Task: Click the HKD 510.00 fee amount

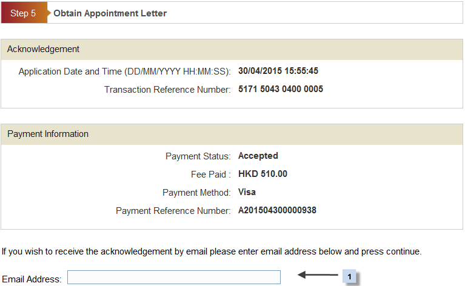Action: point(263,174)
